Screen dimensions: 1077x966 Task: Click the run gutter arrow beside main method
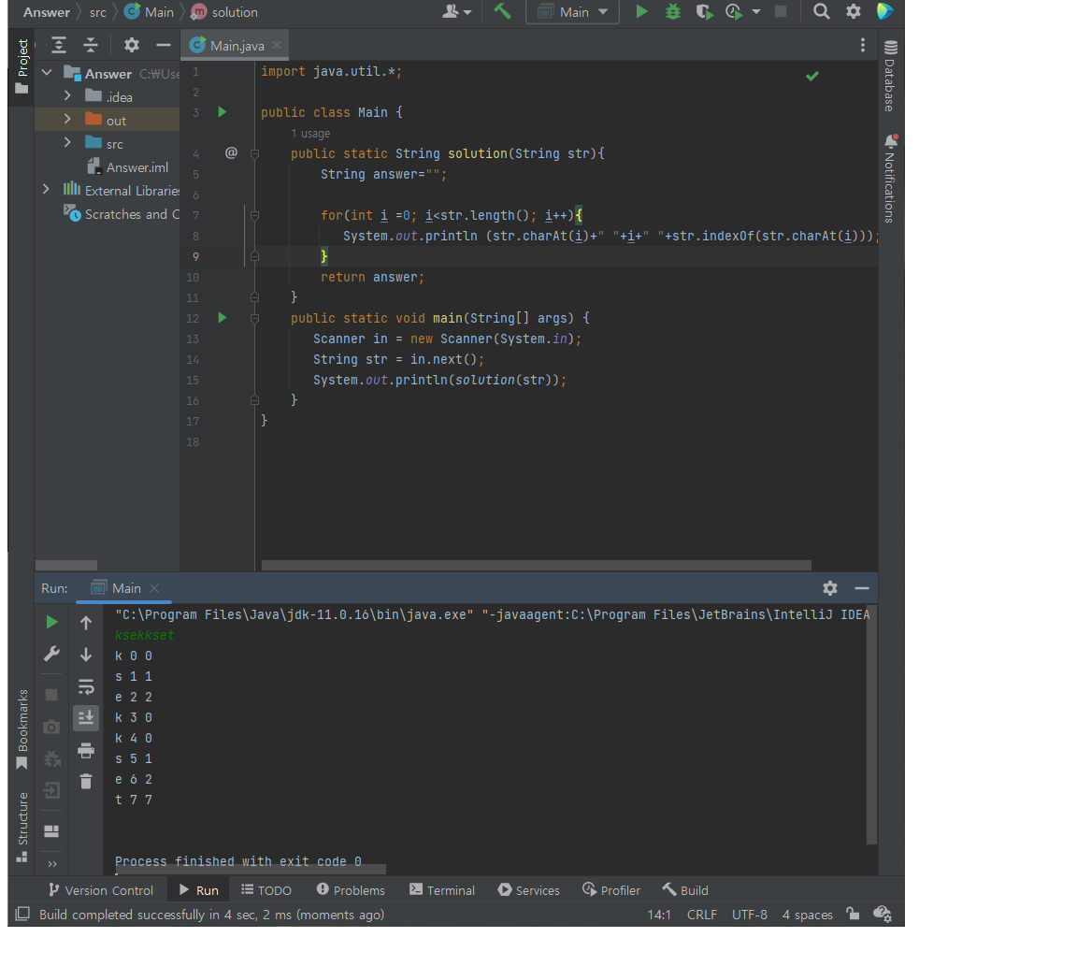click(222, 318)
